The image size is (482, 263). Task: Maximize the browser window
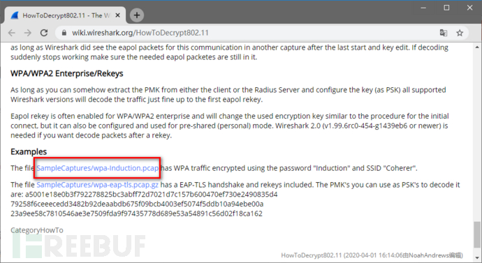pos(446,8)
